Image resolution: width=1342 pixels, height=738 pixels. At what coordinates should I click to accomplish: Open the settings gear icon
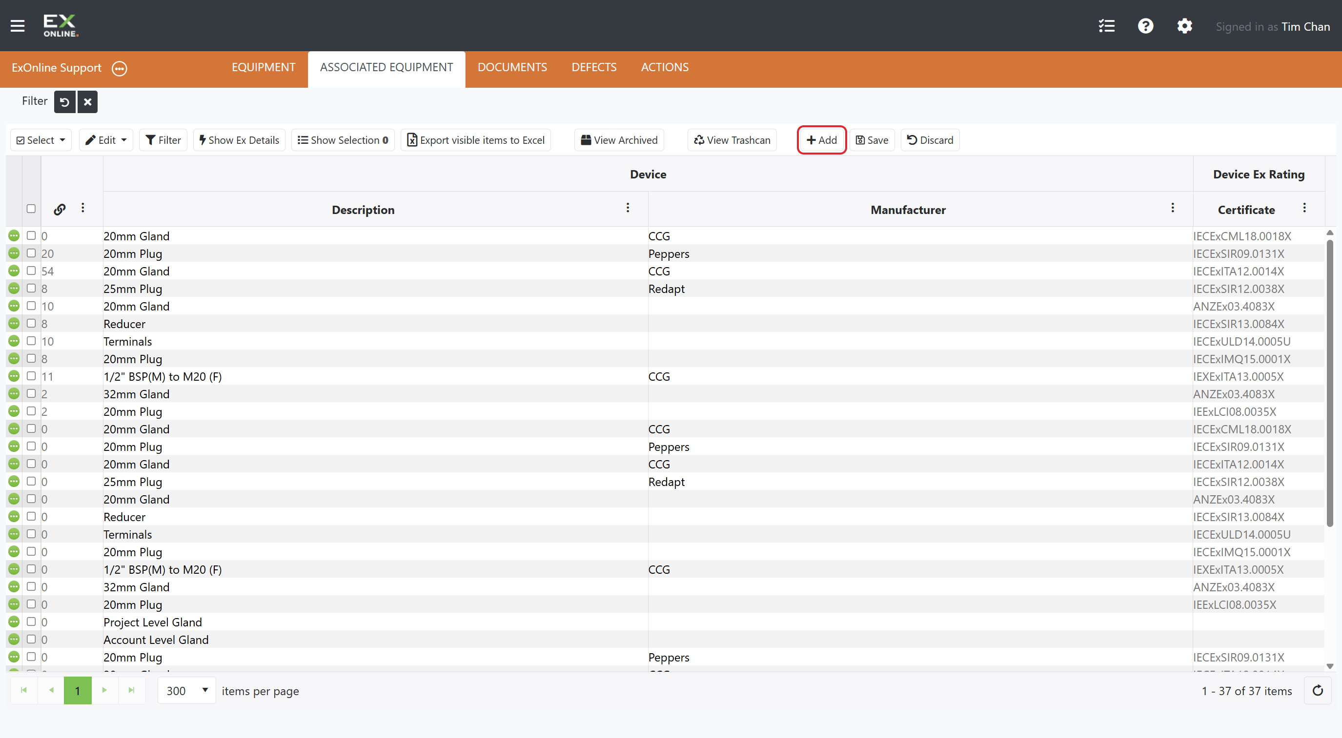[x=1185, y=26]
